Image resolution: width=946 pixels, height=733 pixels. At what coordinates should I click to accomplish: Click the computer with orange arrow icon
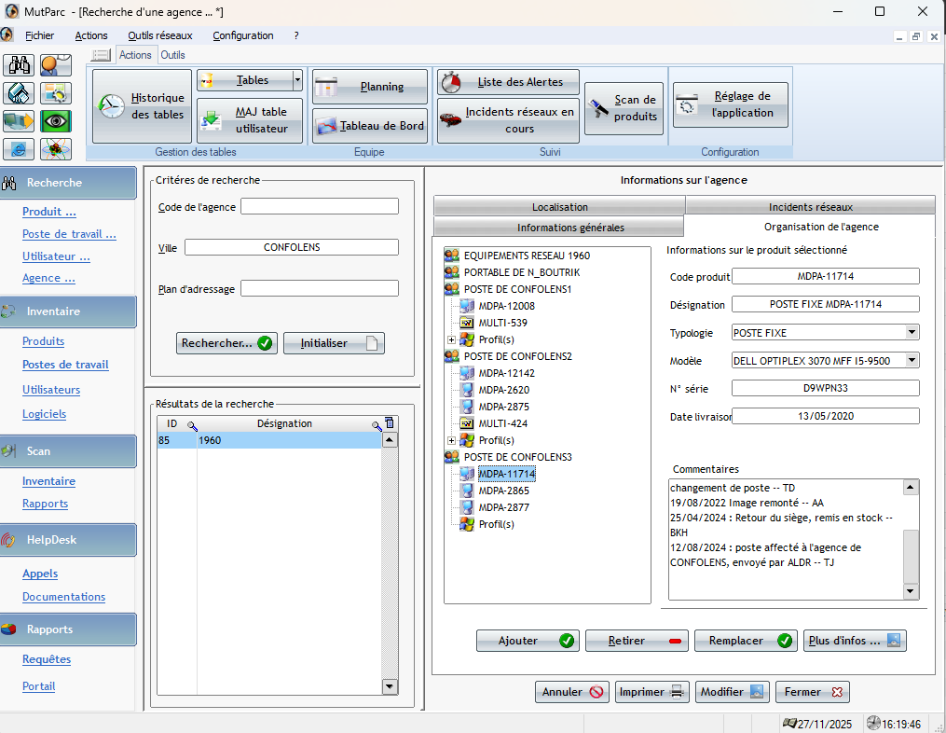point(20,121)
